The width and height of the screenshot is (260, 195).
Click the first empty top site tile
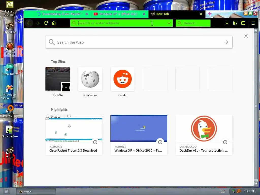(x=155, y=79)
